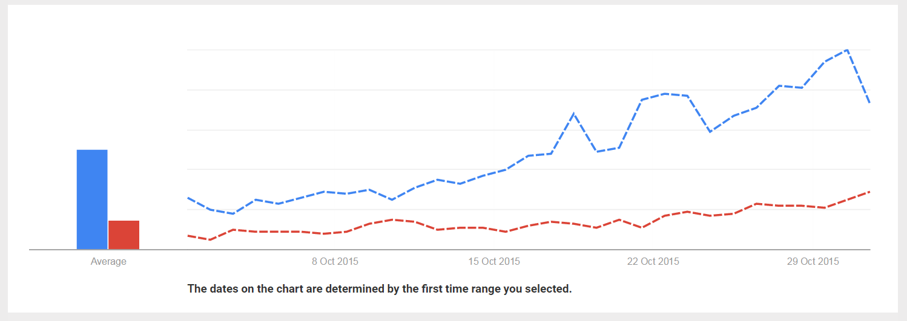Click the red line's leftmost starting point
The width and height of the screenshot is (907, 321).
click(x=188, y=235)
